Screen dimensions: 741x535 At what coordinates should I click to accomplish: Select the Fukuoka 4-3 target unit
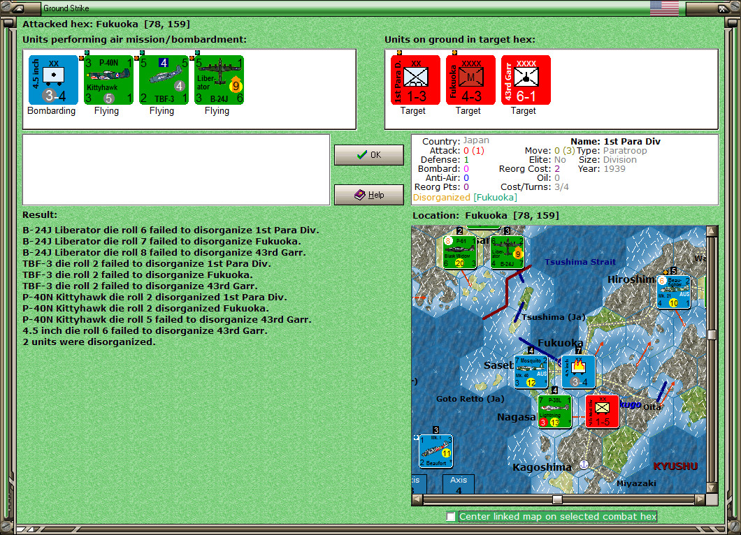pos(470,80)
